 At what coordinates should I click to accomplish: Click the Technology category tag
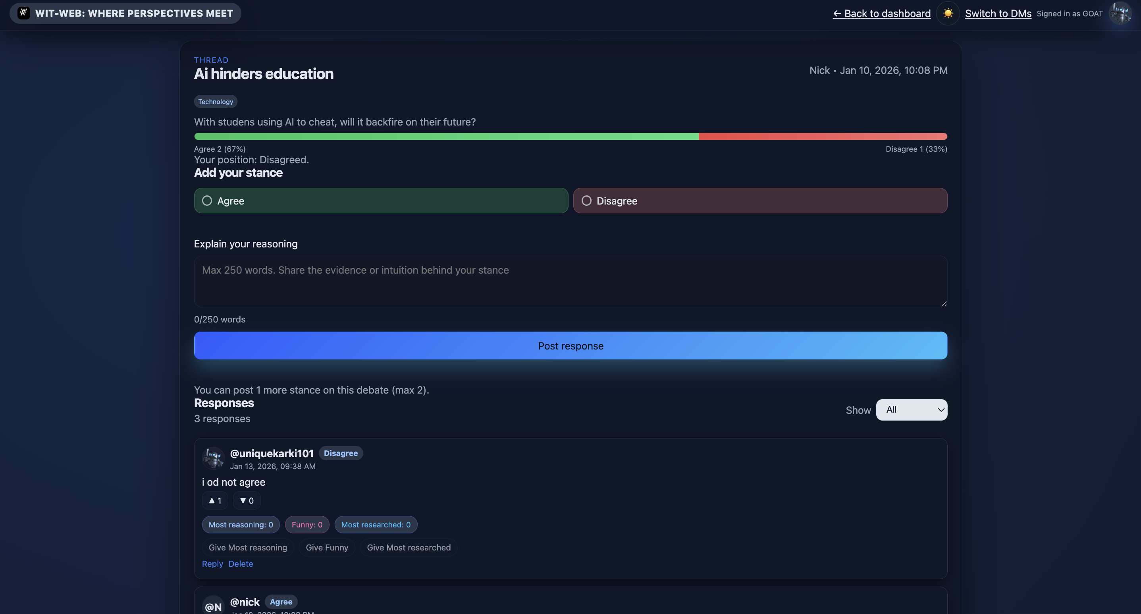point(215,101)
